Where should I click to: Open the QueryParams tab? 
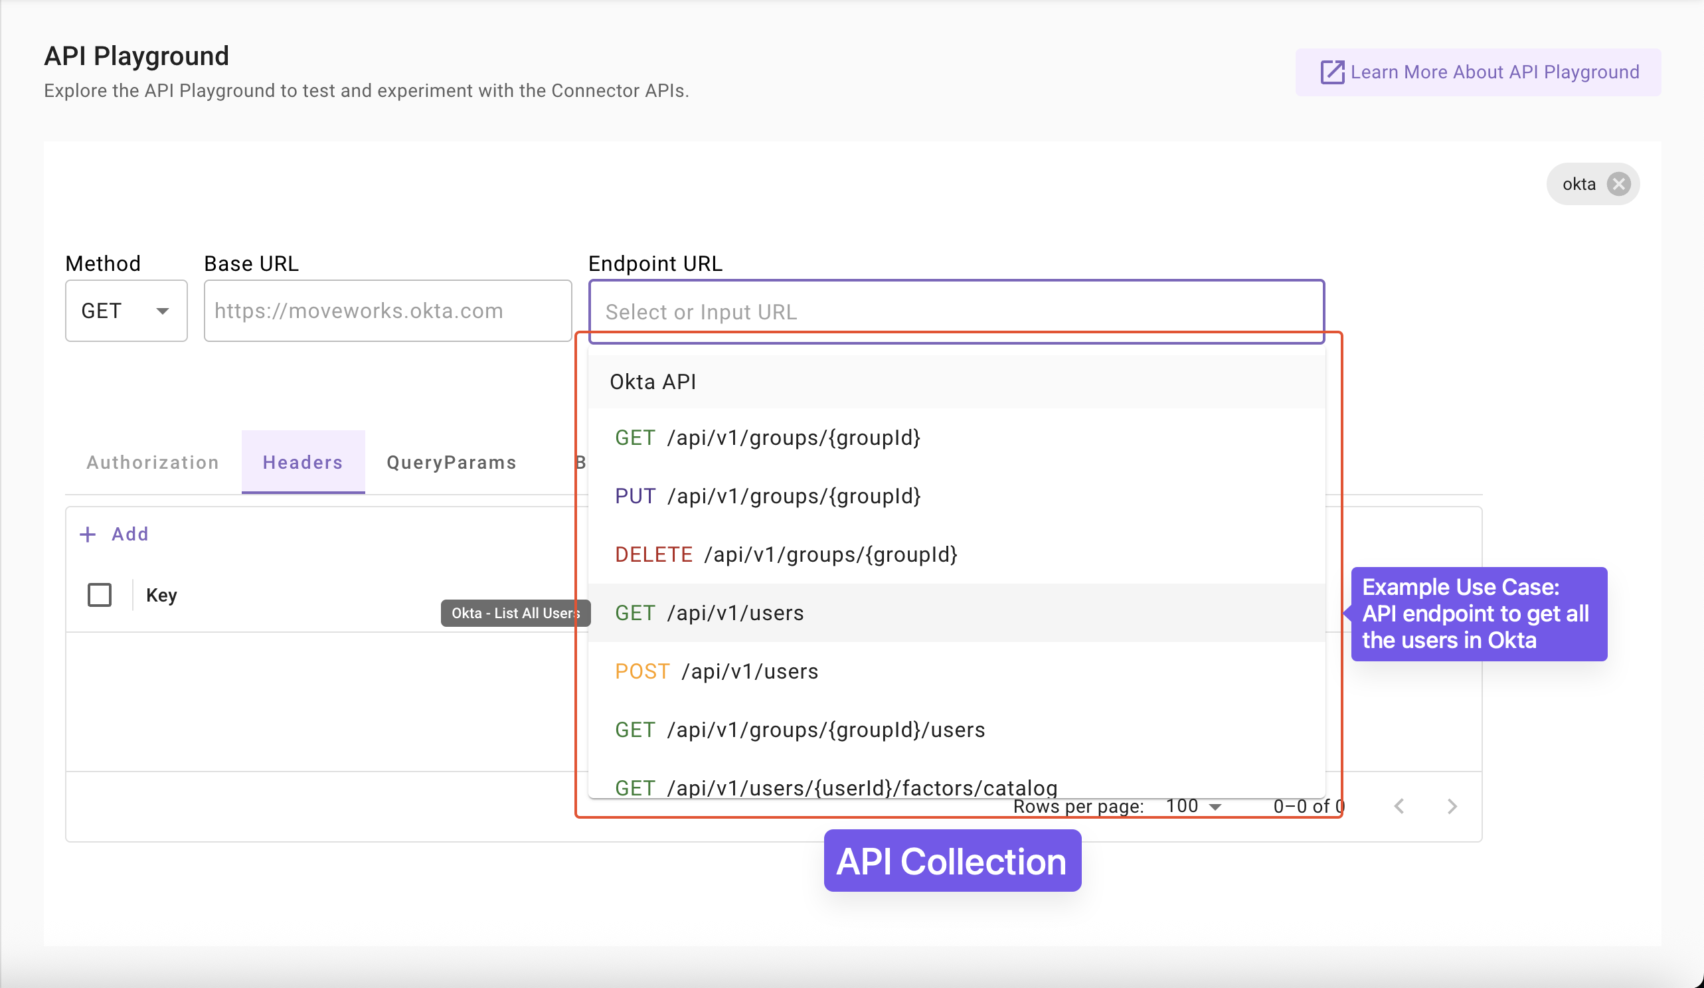tap(452, 463)
